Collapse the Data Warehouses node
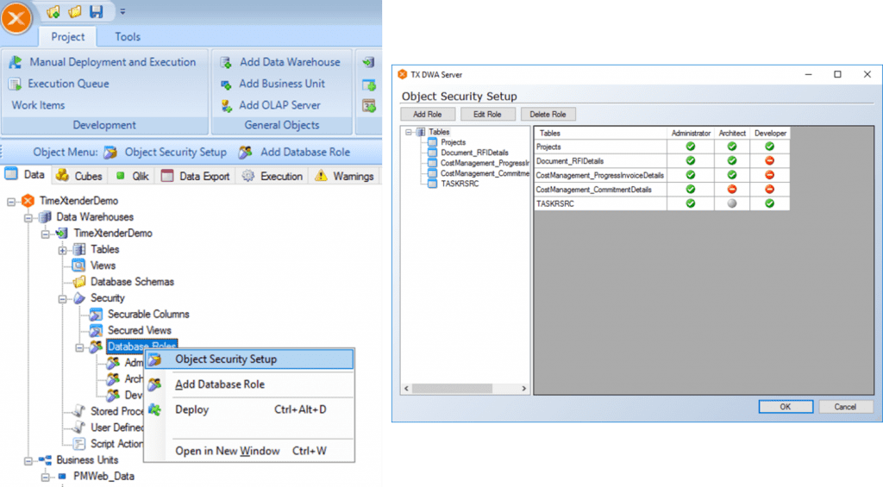883x487 pixels. 28,217
